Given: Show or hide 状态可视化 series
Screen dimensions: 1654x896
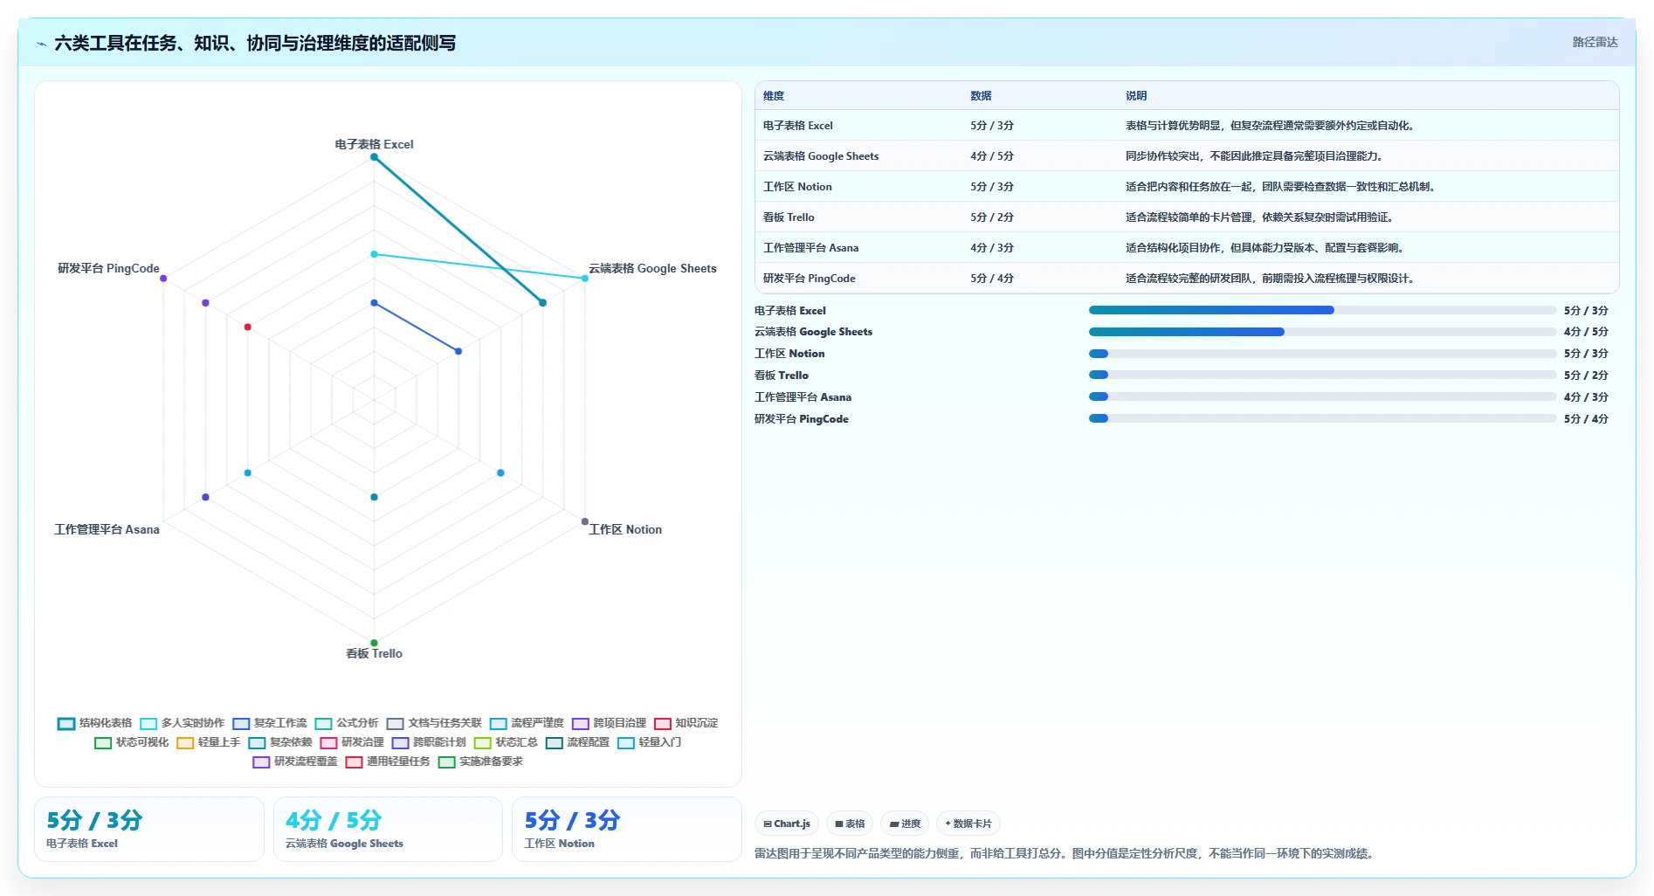Looking at the screenshot, I should [x=131, y=742].
